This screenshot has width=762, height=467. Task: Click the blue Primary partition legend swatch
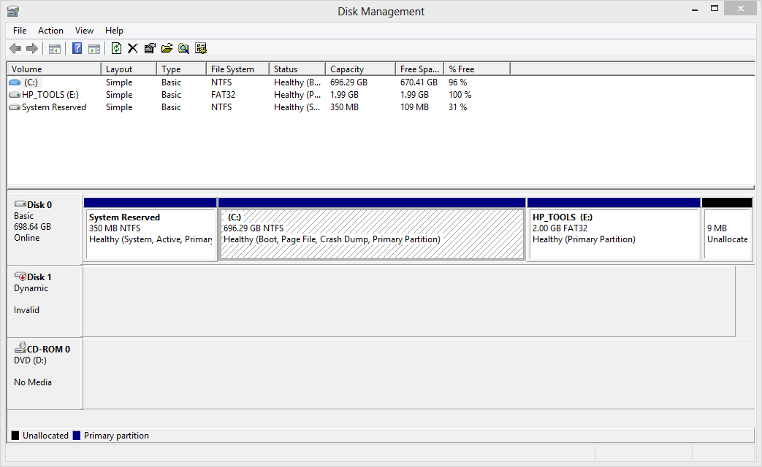(76, 436)
